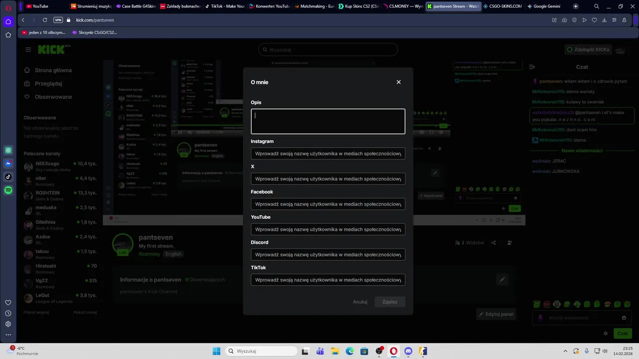Open tab search magnifier icon
The width and height of the screenshot is (639, 359).
596,6
